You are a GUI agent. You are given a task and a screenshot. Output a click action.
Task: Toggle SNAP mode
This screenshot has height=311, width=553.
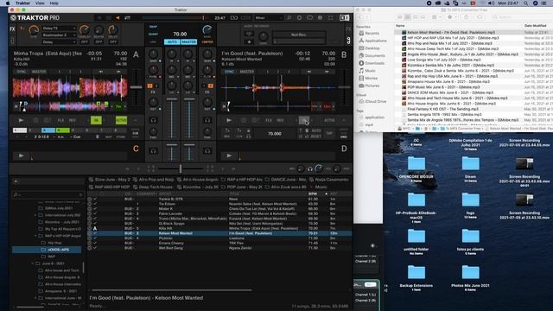pos(153,27)
